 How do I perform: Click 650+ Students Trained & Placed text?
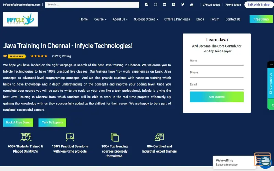[x=25, y=149]
